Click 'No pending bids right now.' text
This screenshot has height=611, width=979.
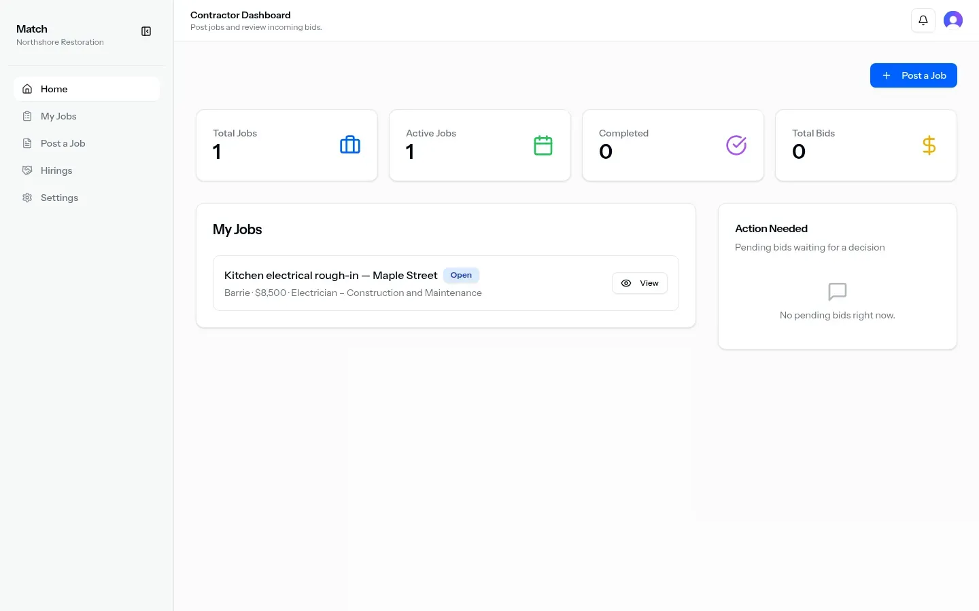pos(838,315)
